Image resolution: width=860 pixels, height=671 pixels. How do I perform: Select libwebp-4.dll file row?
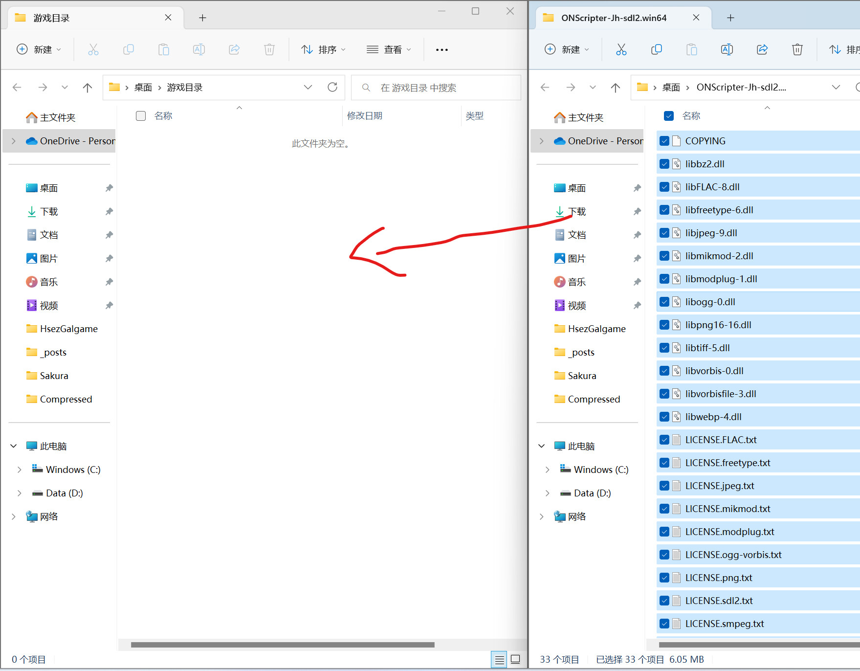[x=758, y=417]
